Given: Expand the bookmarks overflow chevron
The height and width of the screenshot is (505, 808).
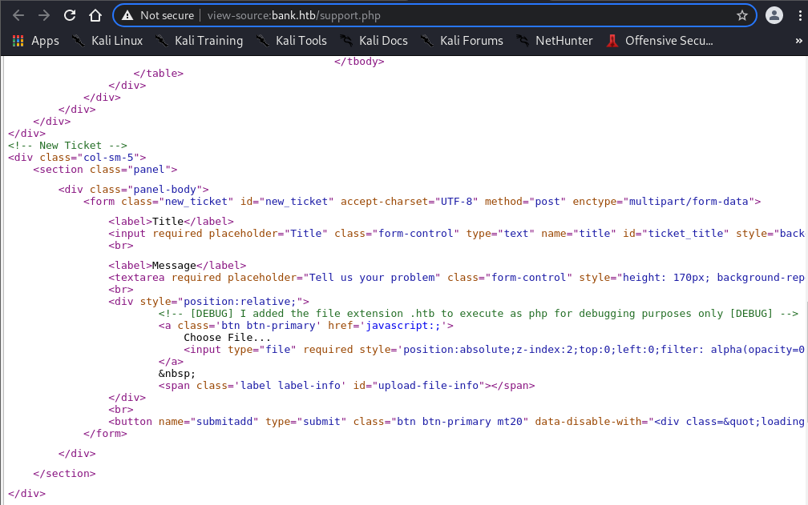Looking at the screenshot, I should pyautogui.click(x=798, y=40).
